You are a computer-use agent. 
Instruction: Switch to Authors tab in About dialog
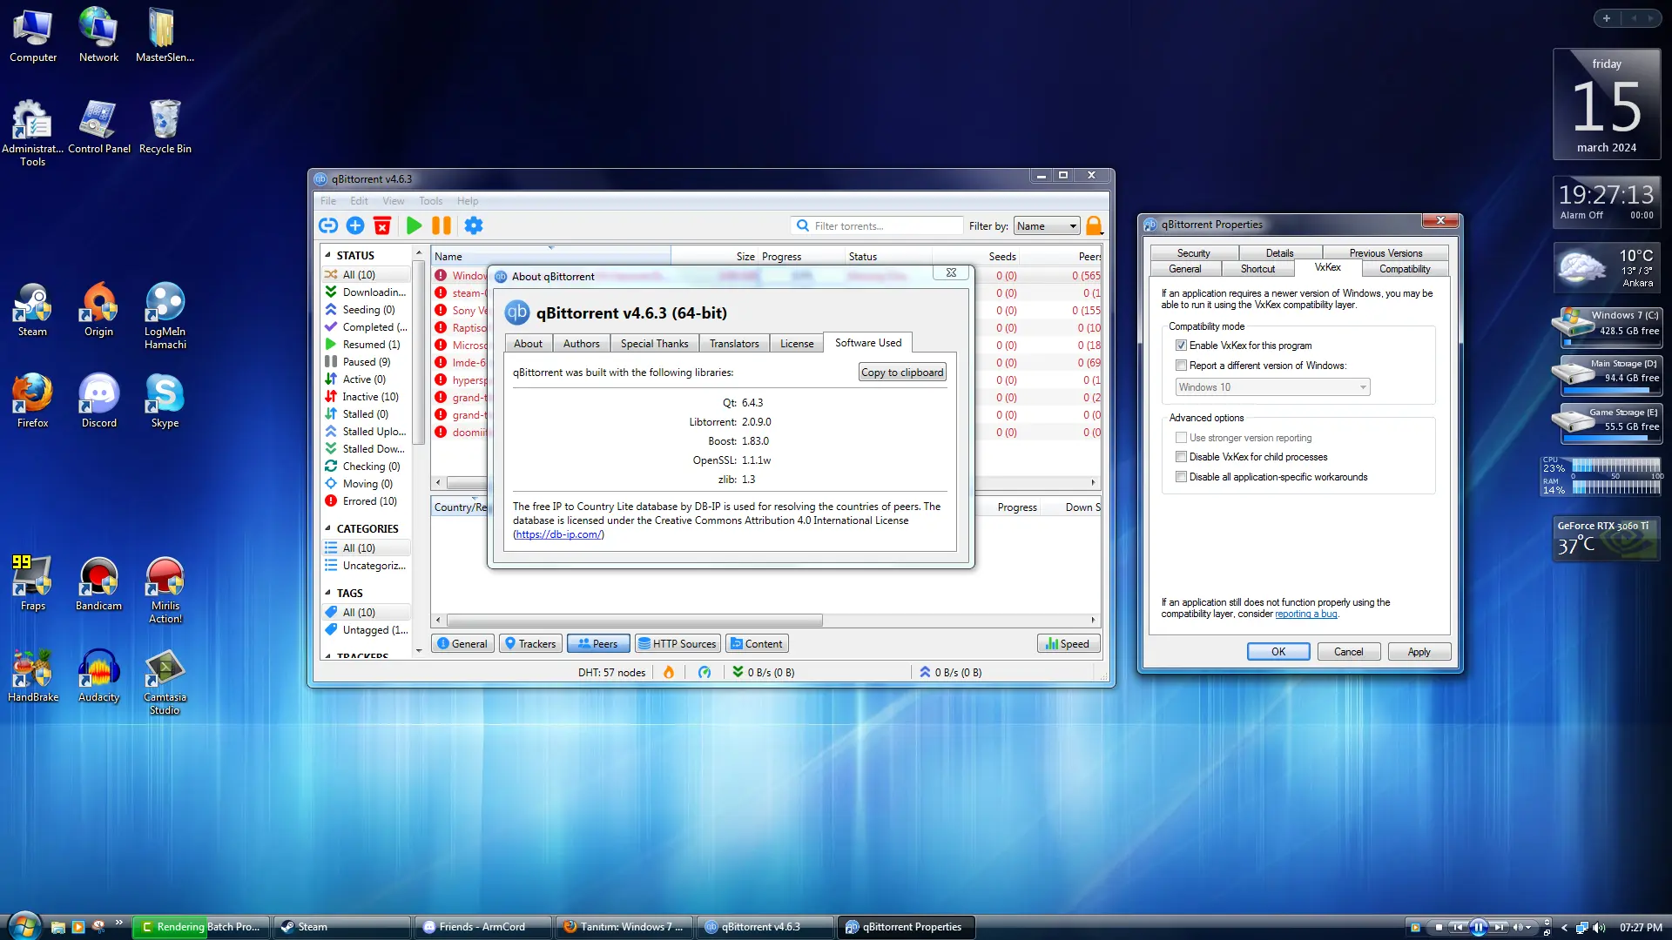tap(581, 344)
